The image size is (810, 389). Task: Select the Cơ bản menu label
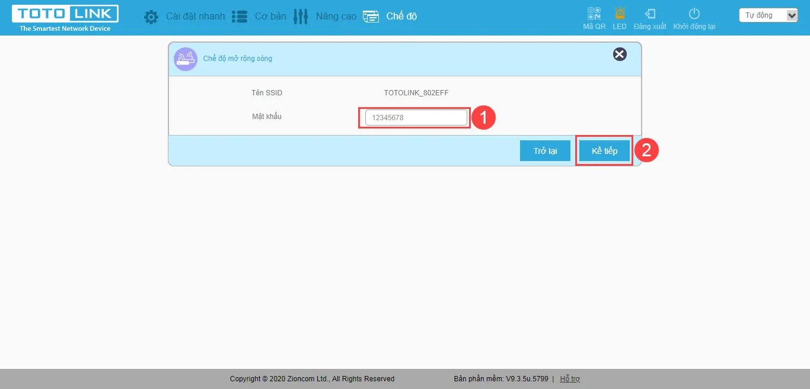pyautogui.click(x=270, y=17)
